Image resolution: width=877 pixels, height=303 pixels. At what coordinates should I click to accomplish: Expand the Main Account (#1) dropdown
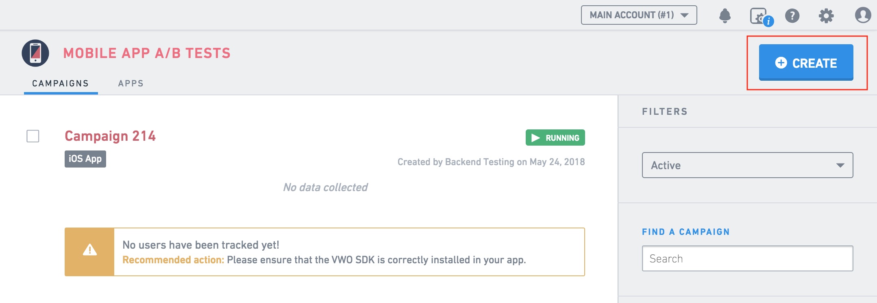coord(639,15)
